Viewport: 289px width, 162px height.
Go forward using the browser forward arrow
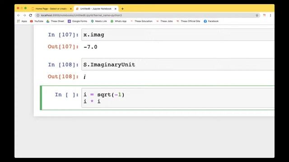24,15
